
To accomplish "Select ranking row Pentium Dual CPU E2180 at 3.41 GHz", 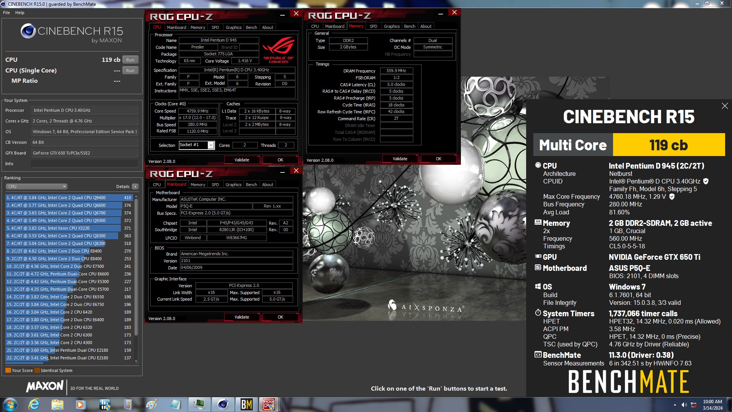I will [69, 358].
